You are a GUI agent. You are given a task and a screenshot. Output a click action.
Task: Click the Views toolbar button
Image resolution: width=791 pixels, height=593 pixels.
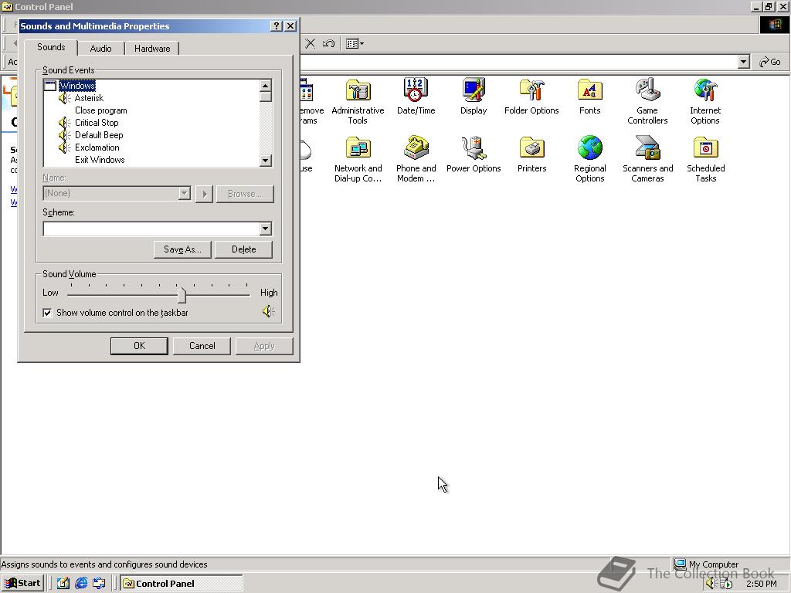pos(355,43)
